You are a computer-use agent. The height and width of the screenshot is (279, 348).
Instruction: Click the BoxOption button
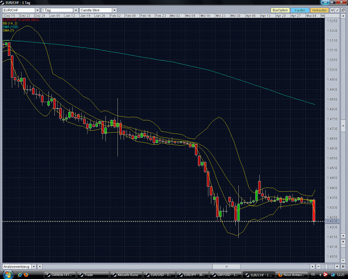click(280, 10)
